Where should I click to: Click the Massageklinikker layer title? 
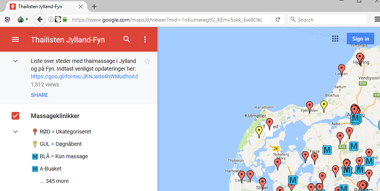tap(55, 116)
